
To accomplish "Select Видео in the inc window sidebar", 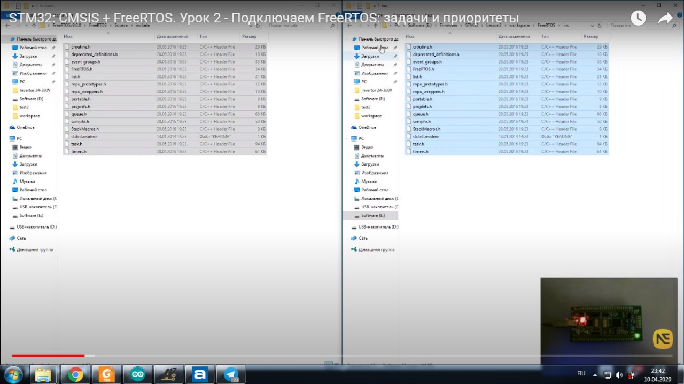I will 367,147.
